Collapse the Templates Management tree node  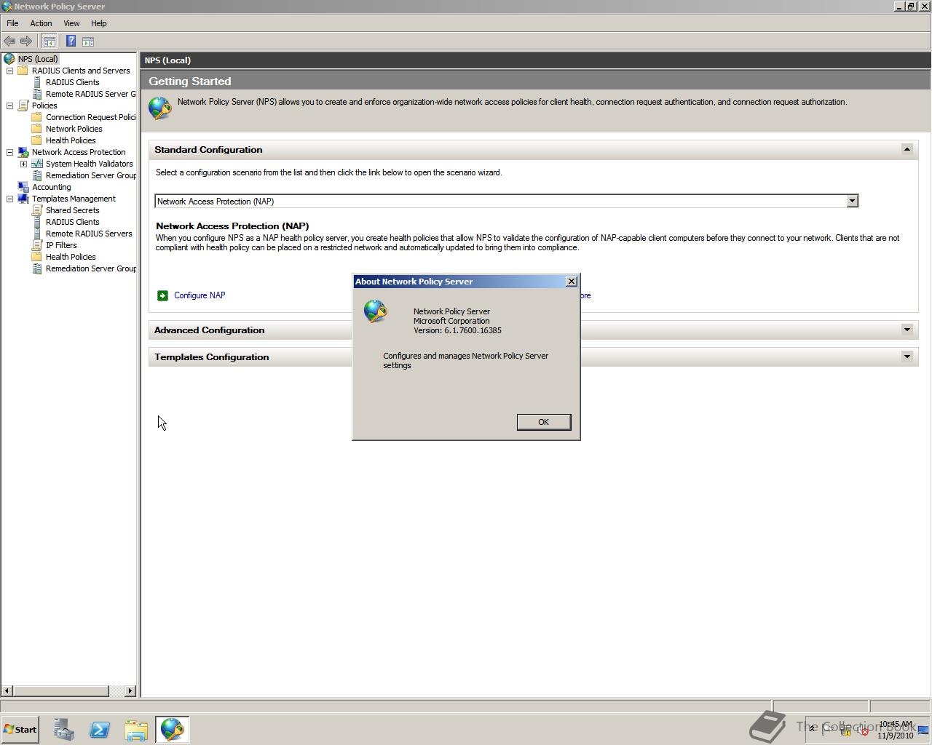[9, 199]
